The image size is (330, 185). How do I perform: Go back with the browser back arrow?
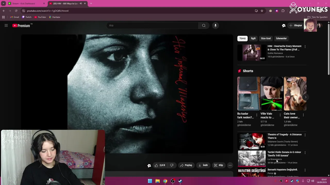pyautogui.click(x=4, y=11)
